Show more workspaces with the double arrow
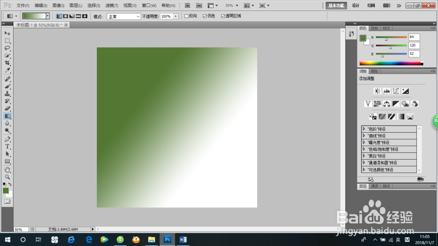 coord(399,6)
